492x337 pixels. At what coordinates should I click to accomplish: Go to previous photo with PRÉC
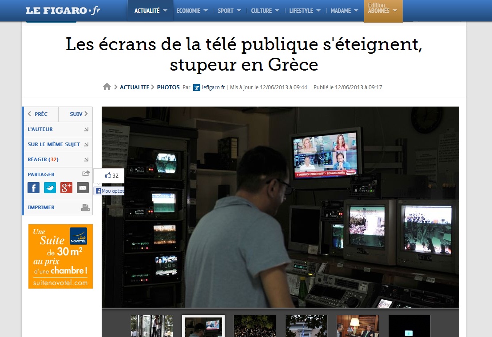coord(40,114)
